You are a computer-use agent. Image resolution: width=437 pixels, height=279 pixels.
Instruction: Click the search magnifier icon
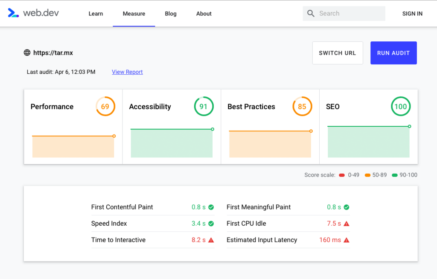click(x=311, y=13)
